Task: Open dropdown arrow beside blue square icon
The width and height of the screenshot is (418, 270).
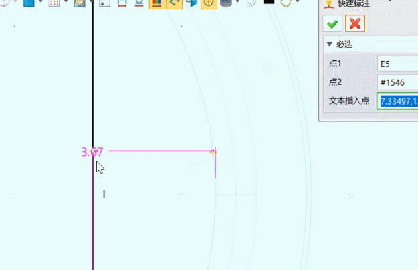Action: coord(41,1)
